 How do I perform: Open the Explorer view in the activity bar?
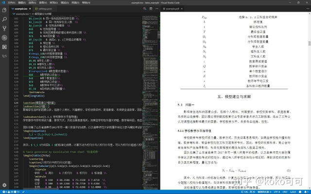point(4,10)
